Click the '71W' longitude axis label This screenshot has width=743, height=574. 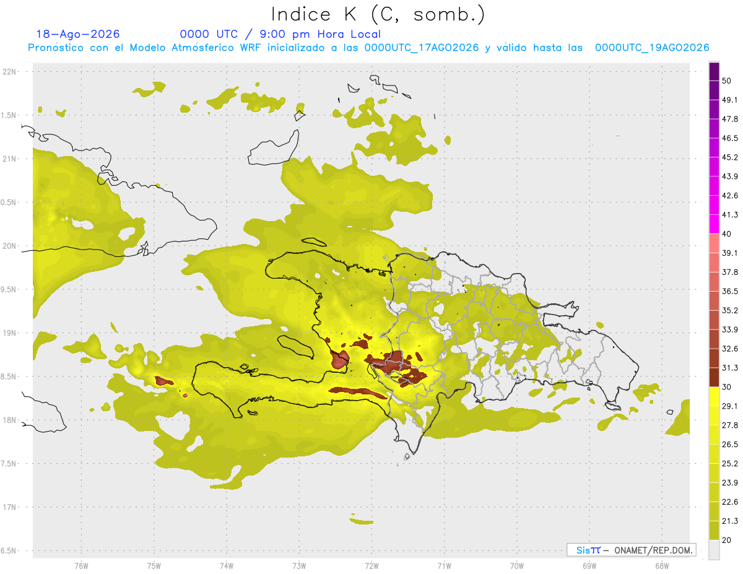coord(444,565)
